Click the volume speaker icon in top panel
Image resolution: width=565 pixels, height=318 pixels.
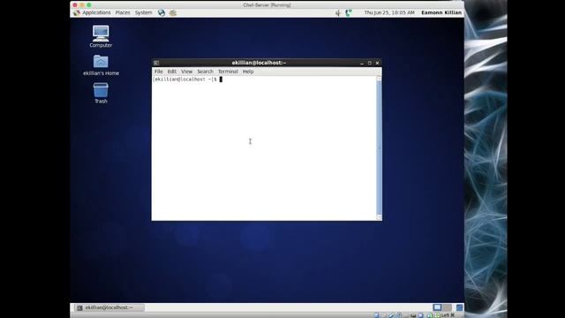[x=337, y=13]
